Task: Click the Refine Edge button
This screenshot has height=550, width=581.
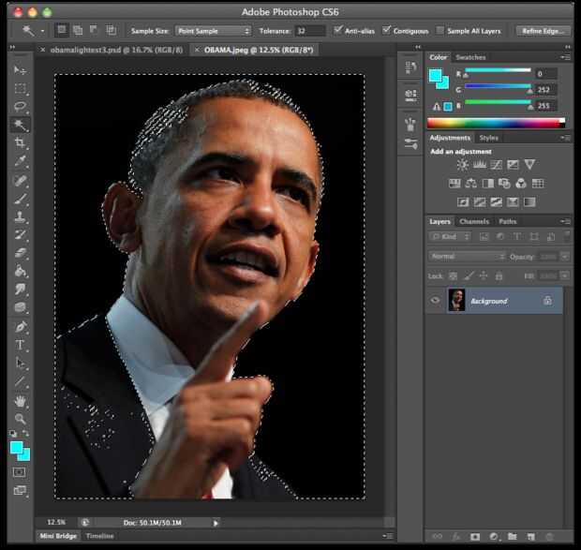Action: click(x=543, y=31)
